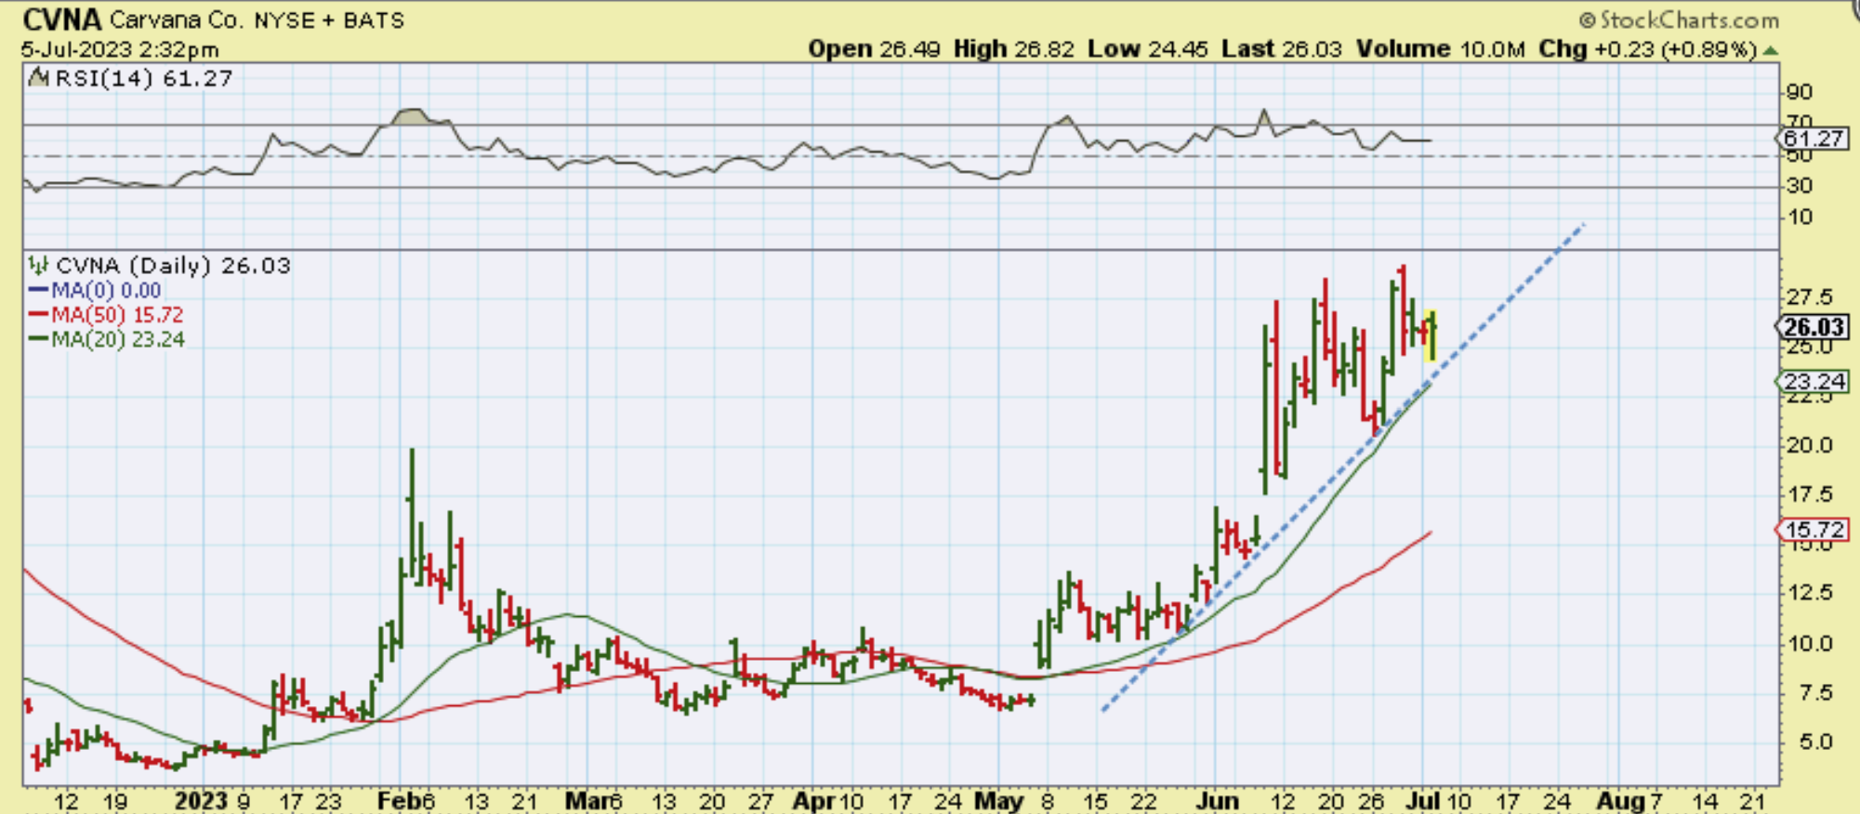Click the 20.0 price axis label

coord(1808,445)
